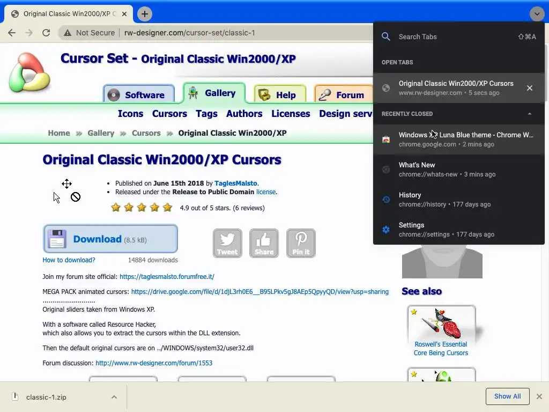
Task: Download the cursor set (8.5 kB)
Action: (x=110, y=239)
